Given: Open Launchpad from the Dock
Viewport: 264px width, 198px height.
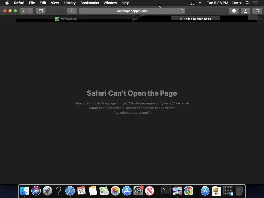Looking at the screenshot, I should click(x=47, y=191).
